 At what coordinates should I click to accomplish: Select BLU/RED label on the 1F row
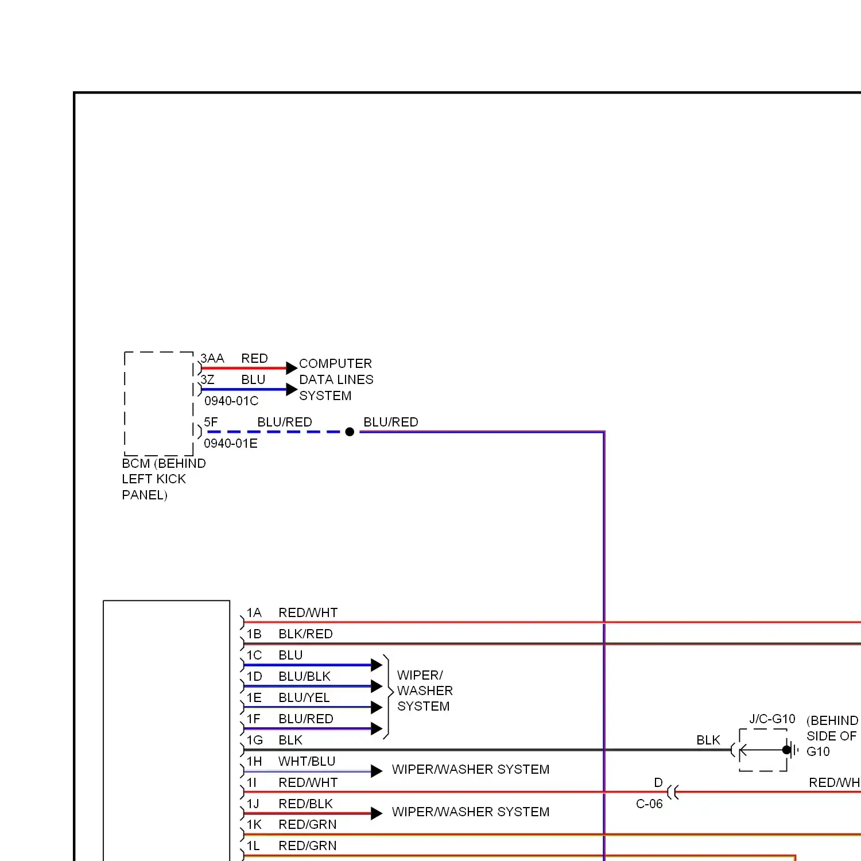[306, 719]
